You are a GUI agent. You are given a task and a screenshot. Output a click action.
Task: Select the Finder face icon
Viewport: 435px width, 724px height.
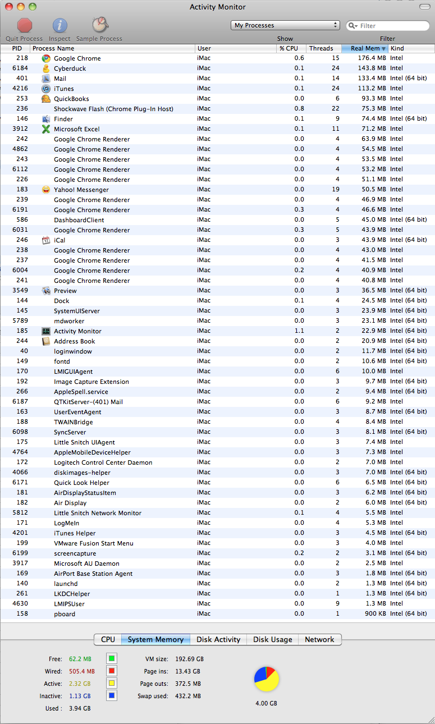click(46, 119)
